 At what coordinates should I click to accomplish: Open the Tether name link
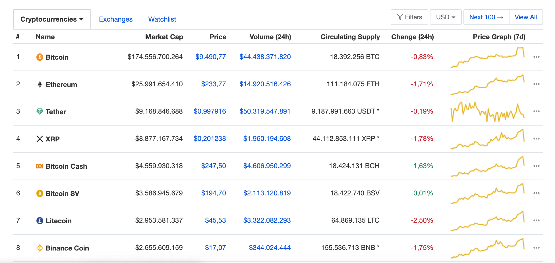tap(56, 112)
